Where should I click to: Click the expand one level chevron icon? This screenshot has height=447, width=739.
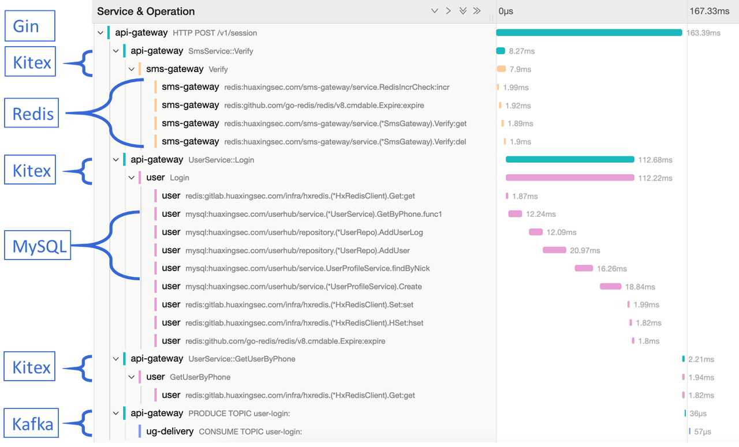pyautogui.click(x=435, y=11)
